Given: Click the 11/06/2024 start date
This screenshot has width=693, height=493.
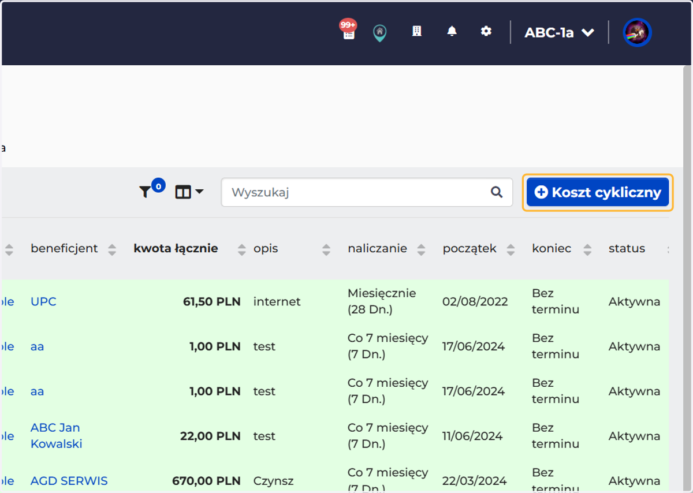Looking at the screenshot, I should pyautogui.click(x=473, y=436).
